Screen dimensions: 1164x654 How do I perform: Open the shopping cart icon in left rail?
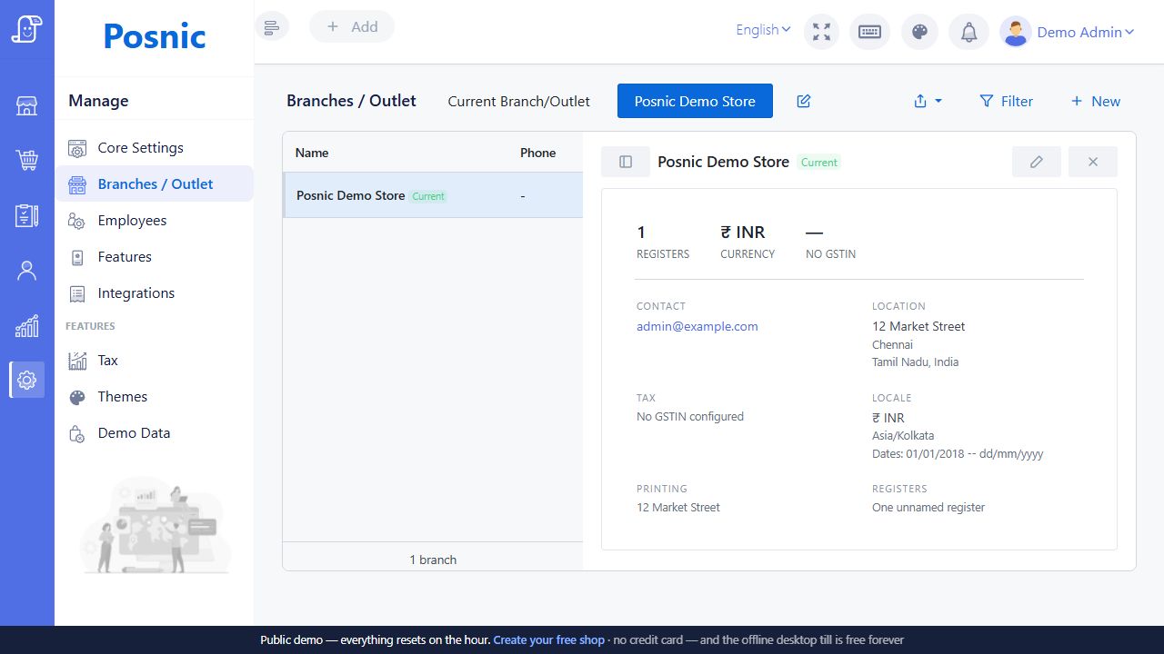coord(27,161)
